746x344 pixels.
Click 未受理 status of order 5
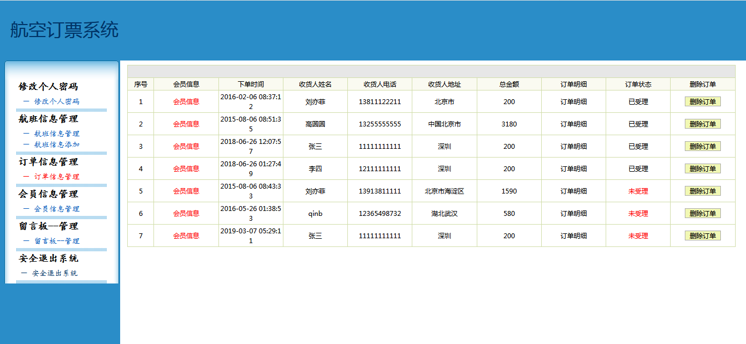point(638,191)
